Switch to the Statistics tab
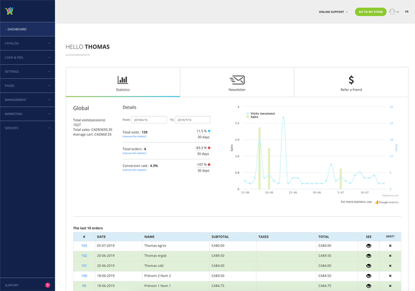The height and width of the screenshot is (291, 415). [x=123, y=82]
